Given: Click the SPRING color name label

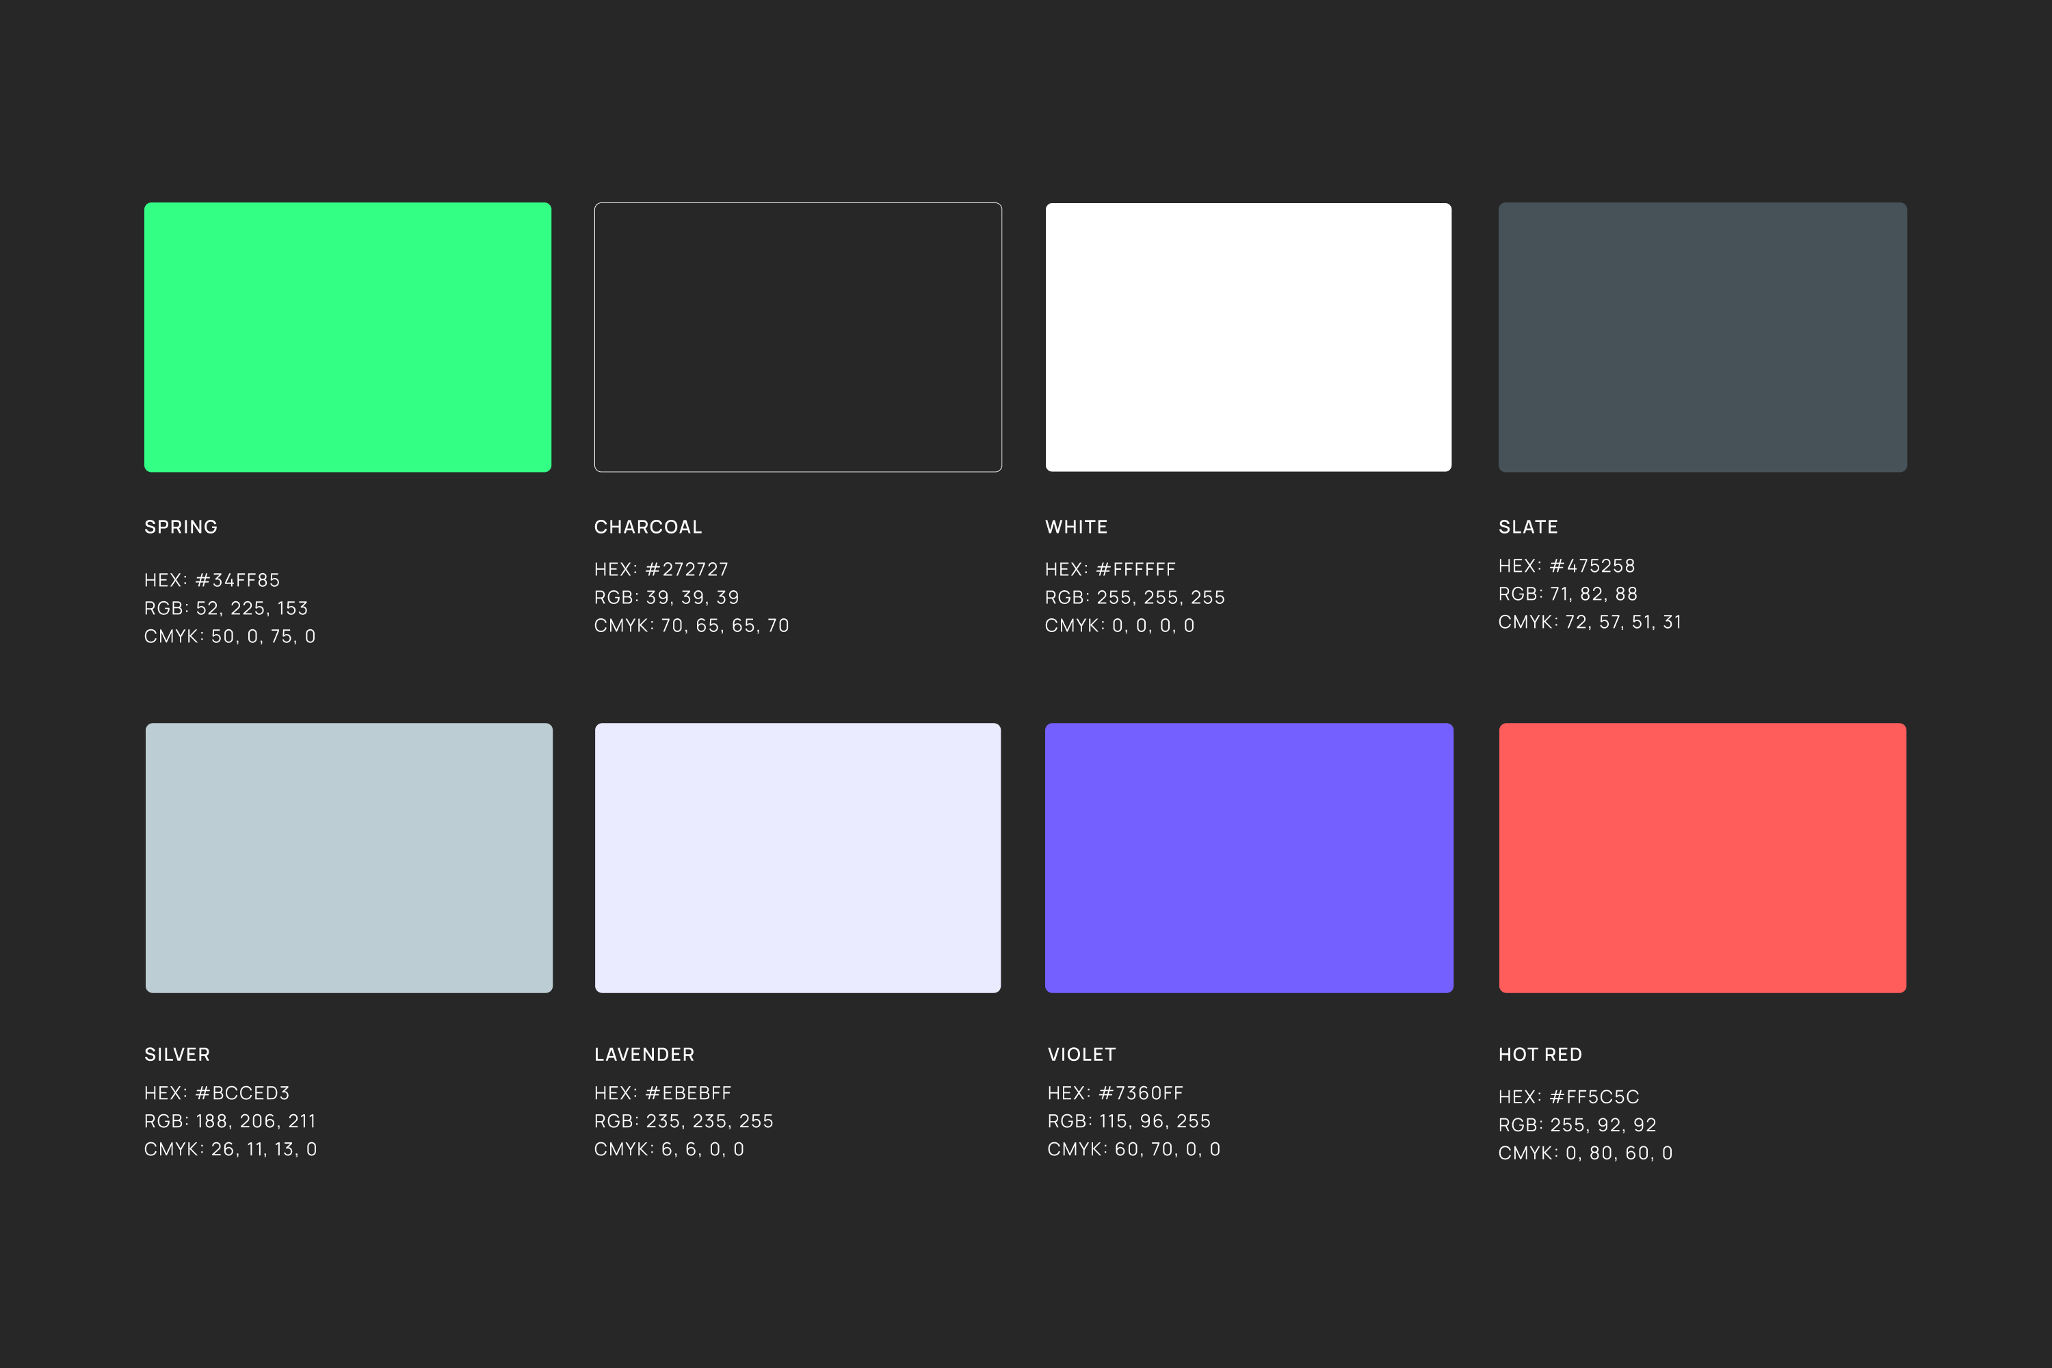Looking at the screenshot, I should coord(181,527).
